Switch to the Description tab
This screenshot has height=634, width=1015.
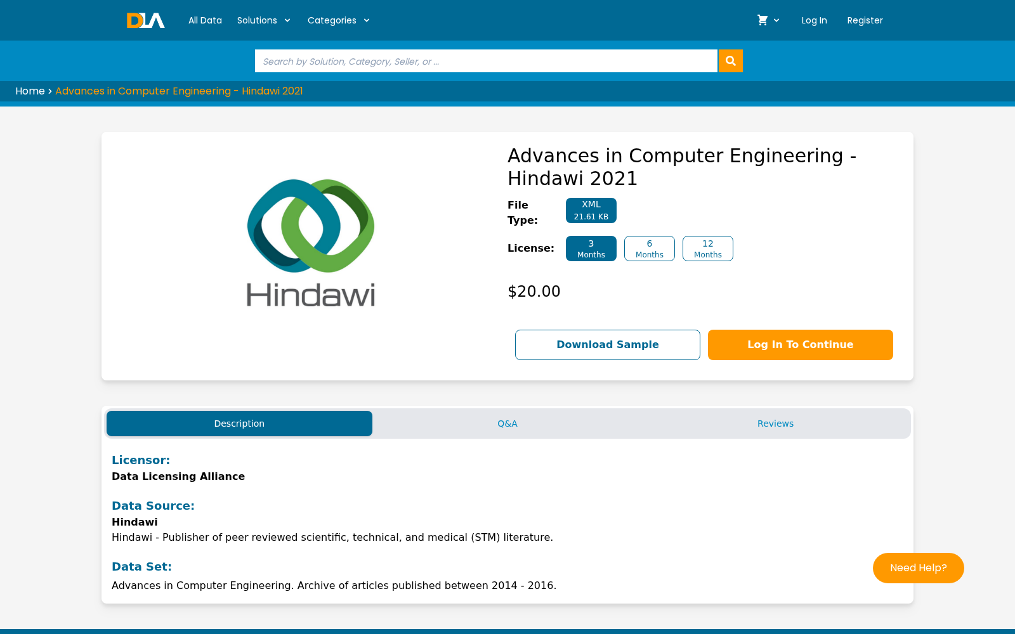coord(239,424)
